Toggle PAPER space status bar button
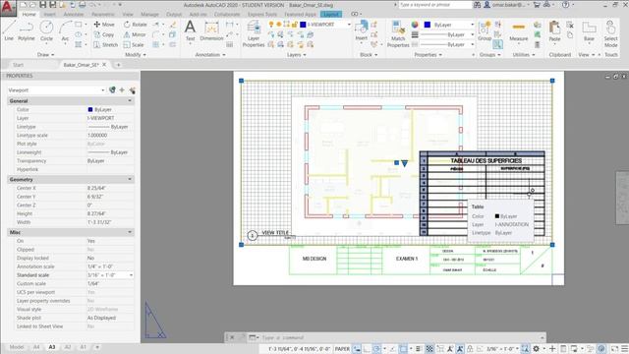 (342, 349)
